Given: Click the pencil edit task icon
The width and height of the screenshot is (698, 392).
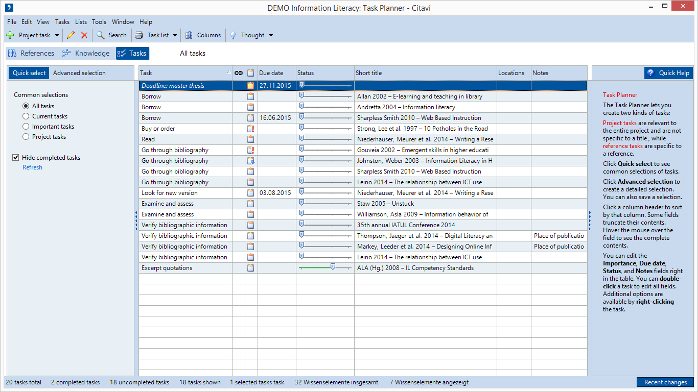Looking at the screenshot, I should pos(71,35).
